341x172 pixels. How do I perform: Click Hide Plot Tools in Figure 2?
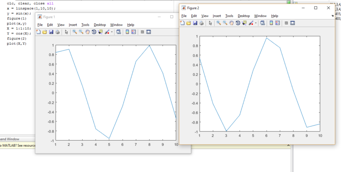click(x=286, y=23)
